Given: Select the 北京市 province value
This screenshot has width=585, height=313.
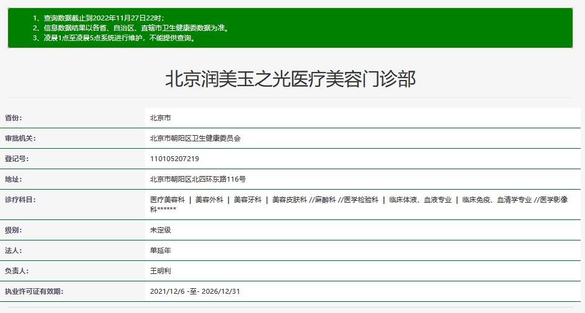Looking at the screenshot, I should pos(161,118).
